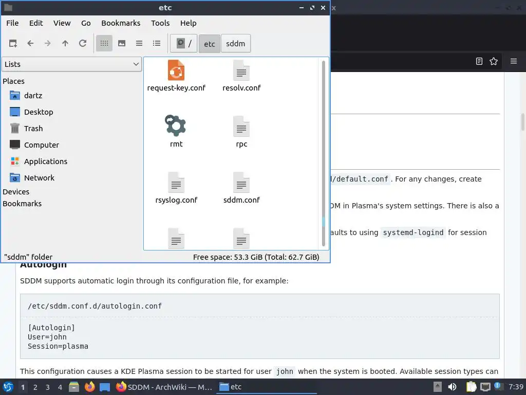
Task: Open clipboard manager tray icon
Action: coord(472,387)
